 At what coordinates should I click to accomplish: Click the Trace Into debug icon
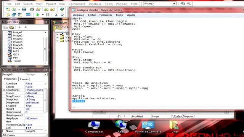[x=56, y=15]
